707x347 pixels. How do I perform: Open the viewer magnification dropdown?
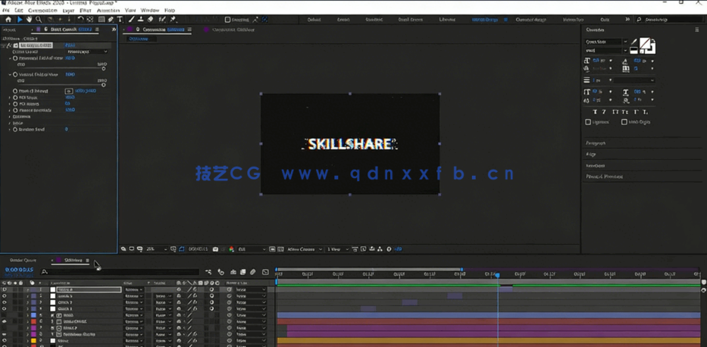click(x=155, y=249)
